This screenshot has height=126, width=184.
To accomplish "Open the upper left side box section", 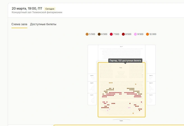I will [x=92, y=77].
